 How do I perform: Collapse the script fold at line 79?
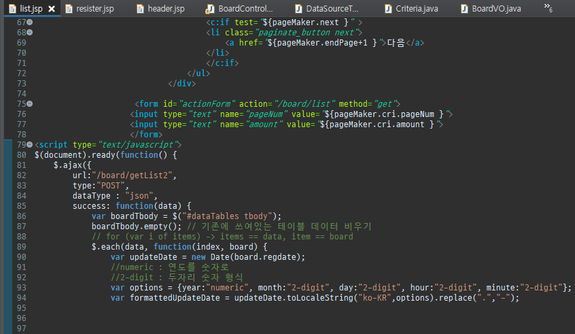tap(30, 145)
